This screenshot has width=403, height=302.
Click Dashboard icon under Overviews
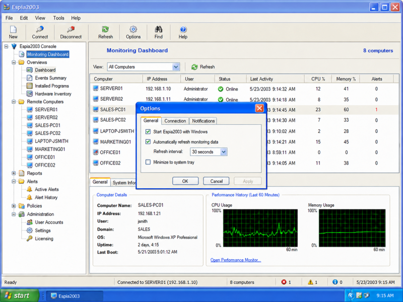30,70
